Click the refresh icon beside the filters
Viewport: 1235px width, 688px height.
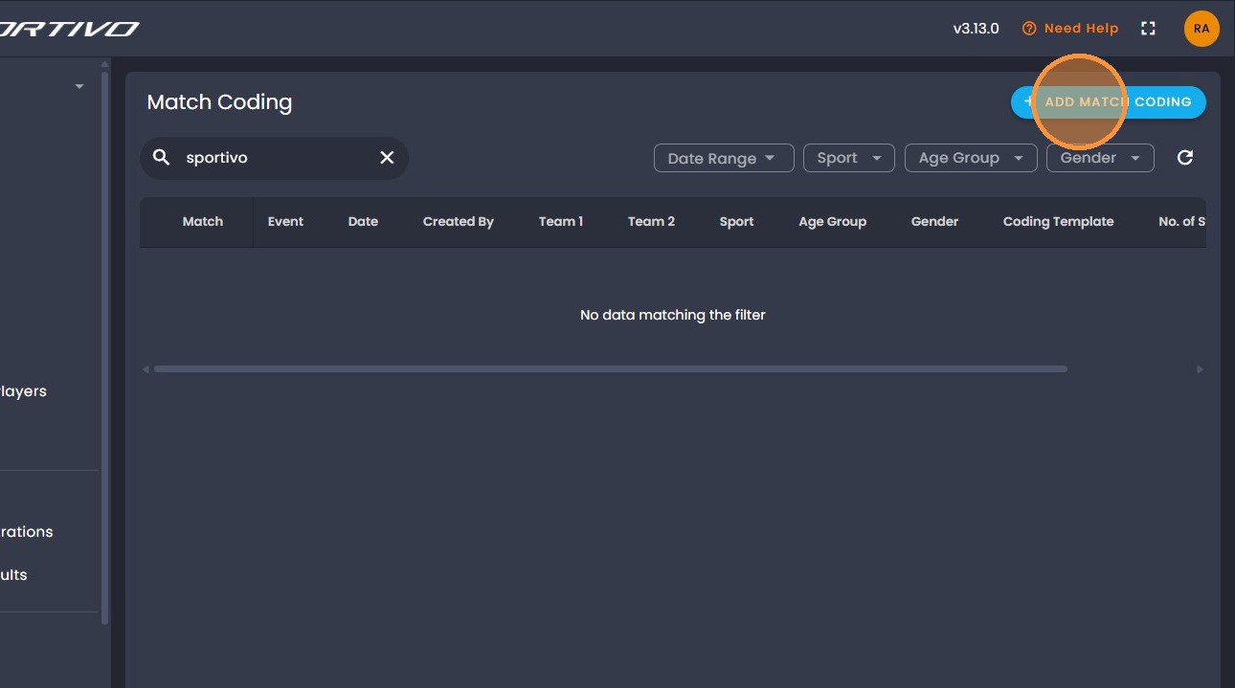point(1185,158)
